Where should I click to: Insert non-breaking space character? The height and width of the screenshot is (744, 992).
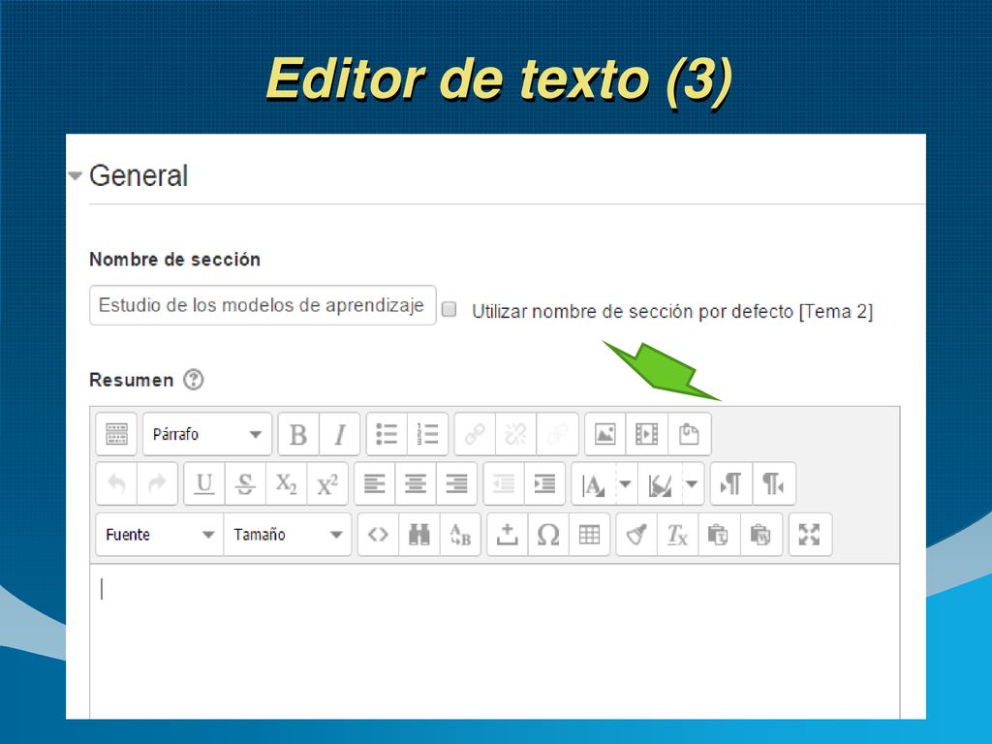(508, 535)
